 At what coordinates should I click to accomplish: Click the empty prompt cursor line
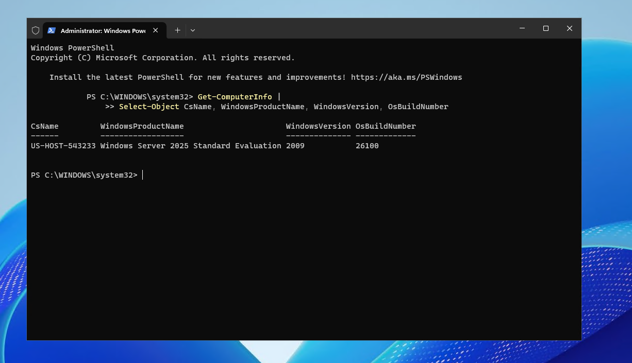coord(87,175)
